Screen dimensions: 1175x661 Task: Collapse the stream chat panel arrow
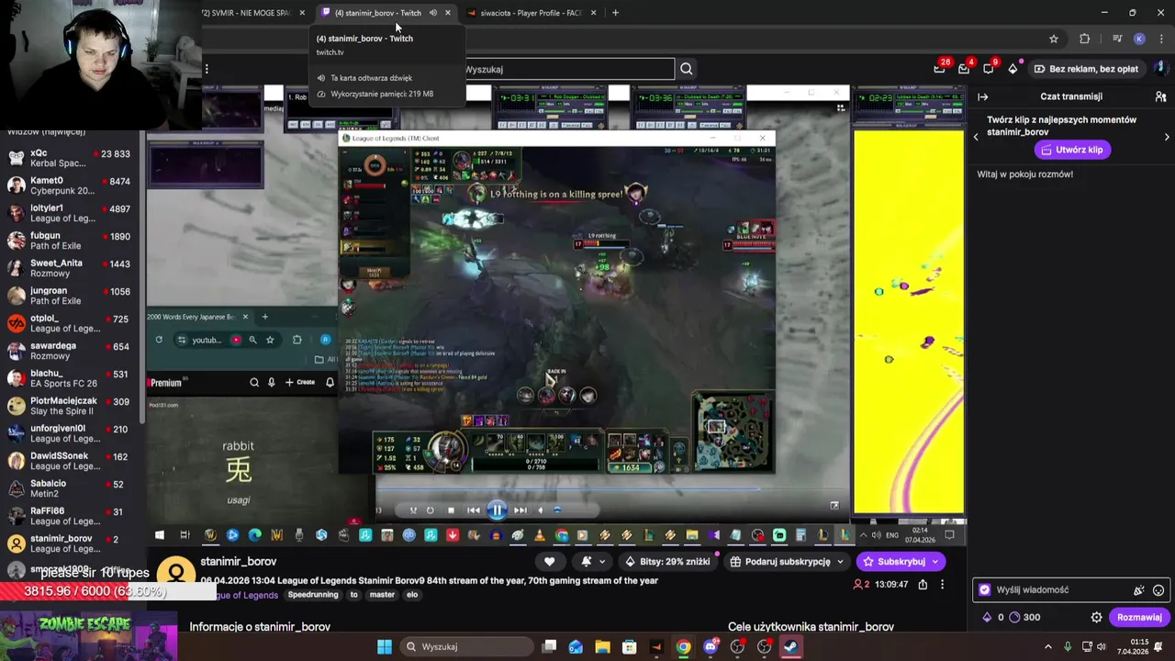(982, 96)
